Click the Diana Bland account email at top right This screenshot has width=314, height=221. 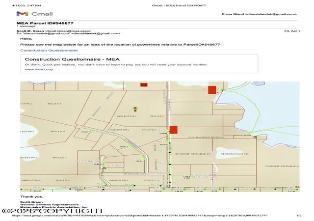260,14
